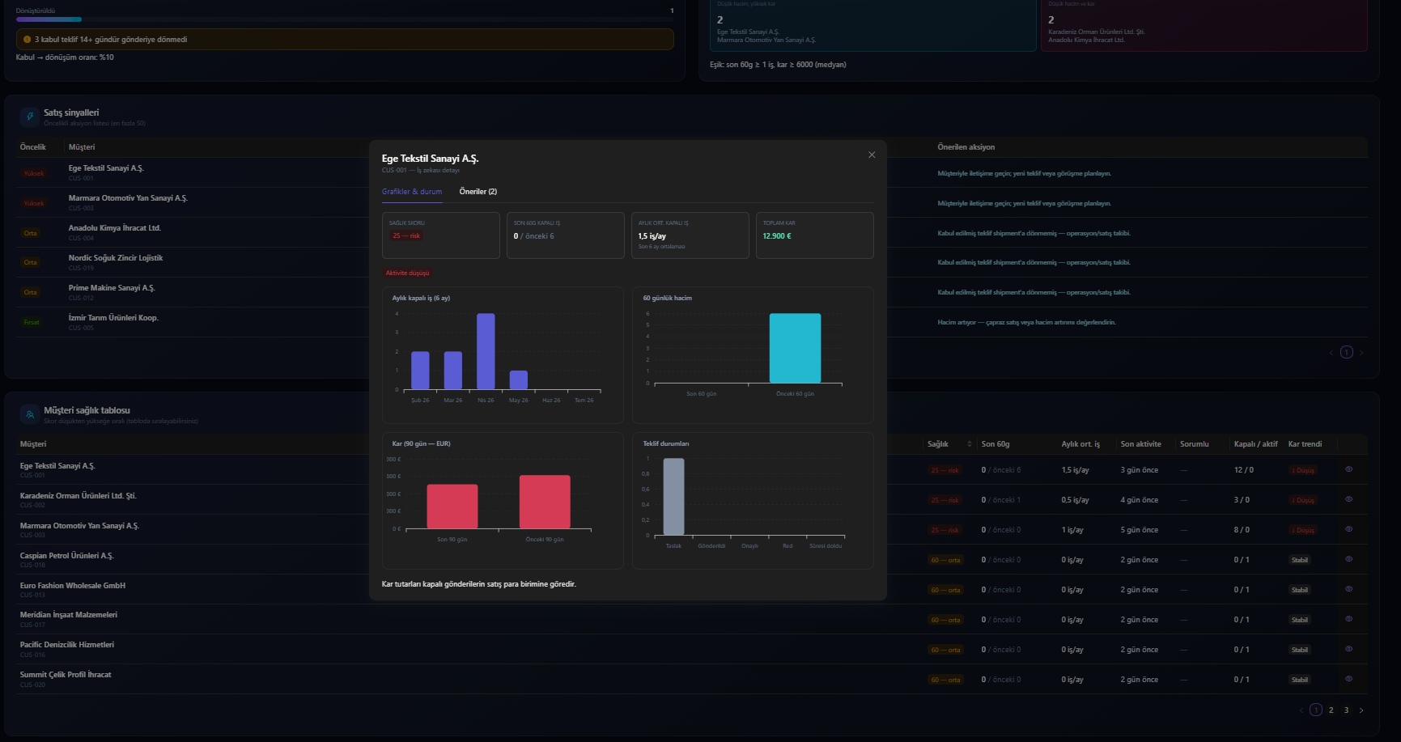
Task: Click the Önceki 90 gün profit bar
Action: pos(545,502)
